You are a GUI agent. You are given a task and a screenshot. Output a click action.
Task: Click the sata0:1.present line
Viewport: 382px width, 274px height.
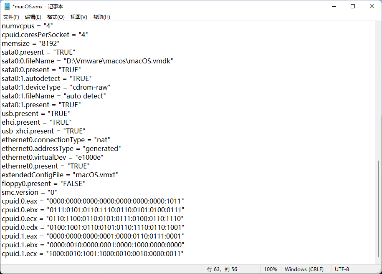pos(41,105)
